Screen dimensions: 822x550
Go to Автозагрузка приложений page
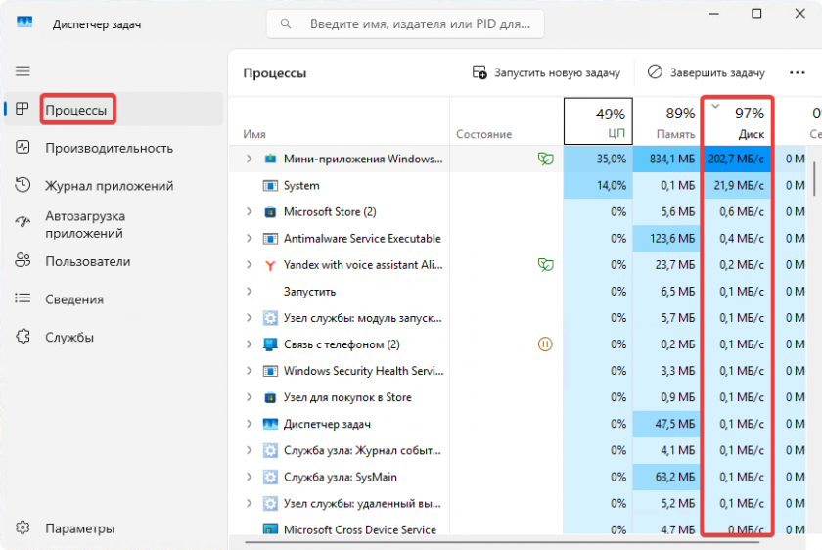click(98, 224)
